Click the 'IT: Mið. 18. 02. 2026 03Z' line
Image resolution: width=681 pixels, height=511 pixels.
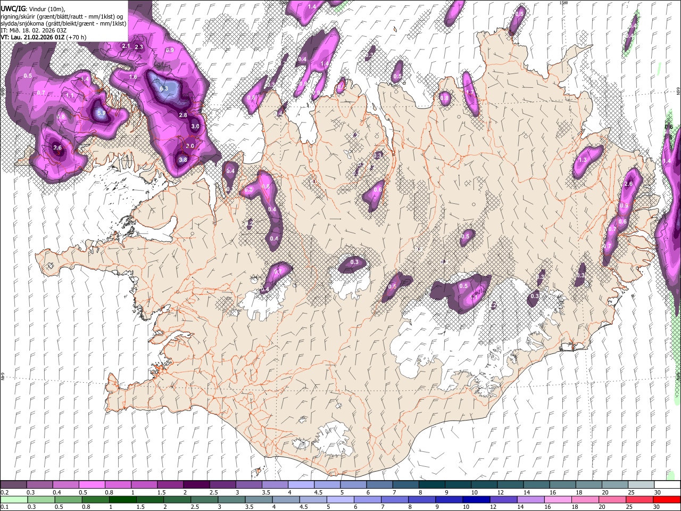click(34, 30)
